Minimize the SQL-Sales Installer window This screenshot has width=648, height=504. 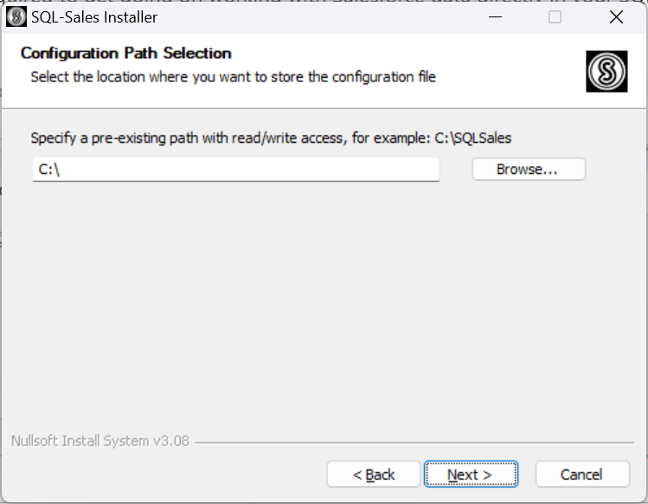click(x=495, y=17)
